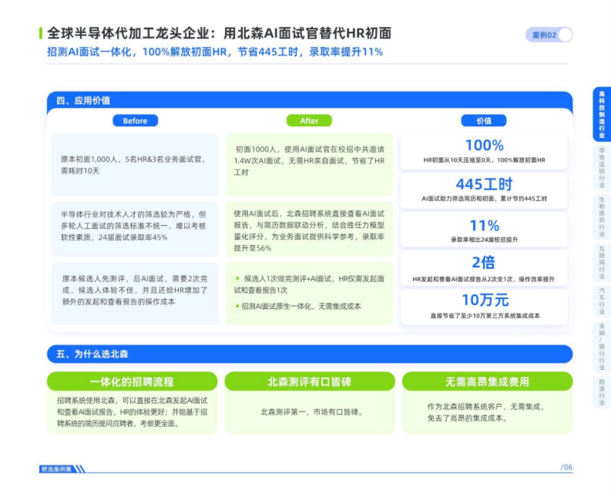The image size is (611, 494).
Task: Click the green bullet beside 候选人1次做完测评+AI面试
Action: 238,278
